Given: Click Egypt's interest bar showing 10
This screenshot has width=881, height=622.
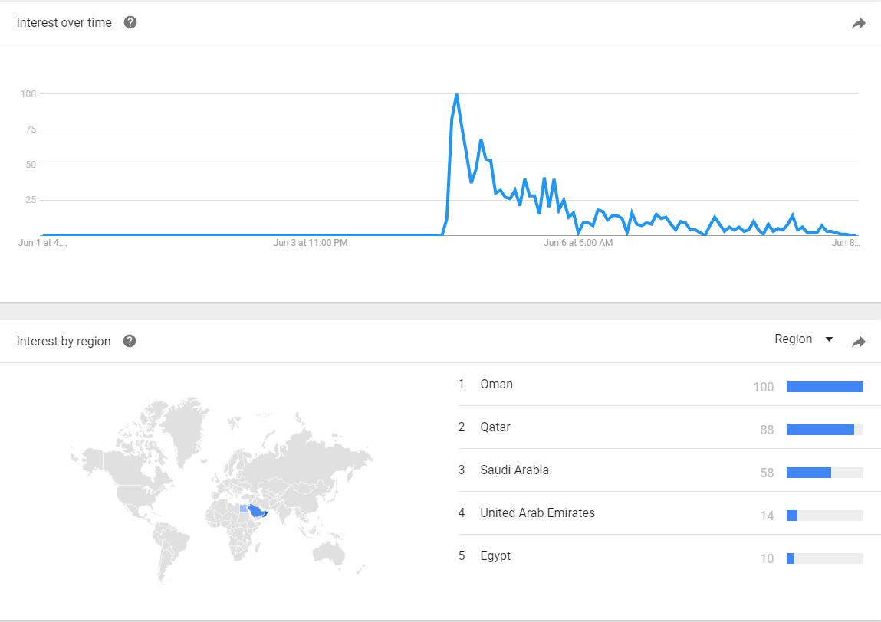Looking at the screenshot, I should [x=791, y=558].
